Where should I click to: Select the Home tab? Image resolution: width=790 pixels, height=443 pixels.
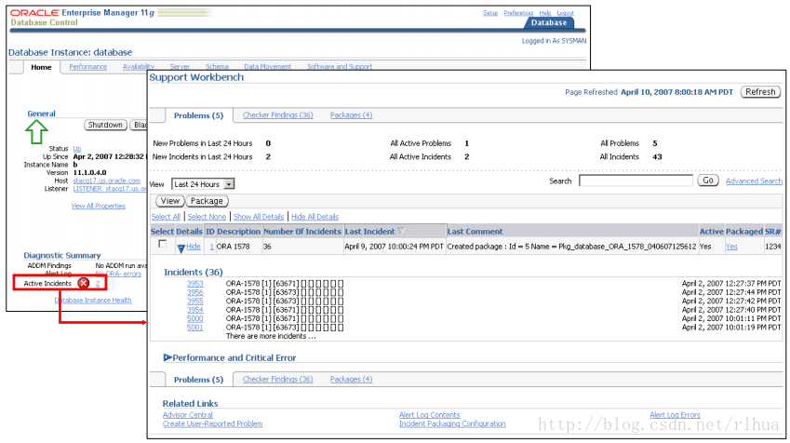41,67
